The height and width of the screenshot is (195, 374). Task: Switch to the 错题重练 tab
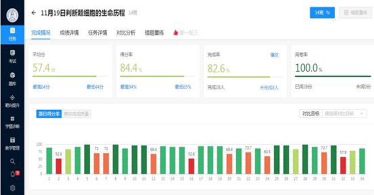(x=154, y=33)
